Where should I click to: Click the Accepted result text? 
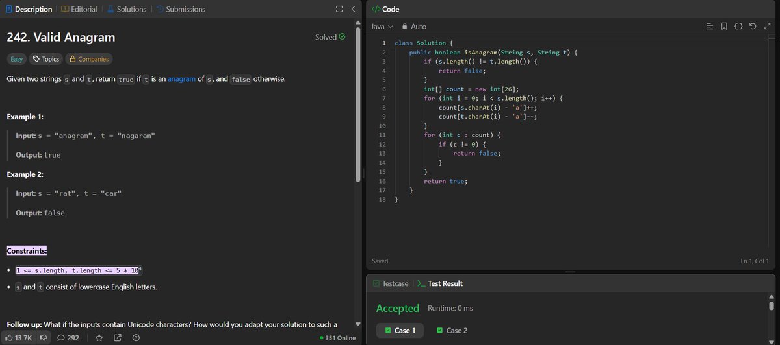click(398, 308)
